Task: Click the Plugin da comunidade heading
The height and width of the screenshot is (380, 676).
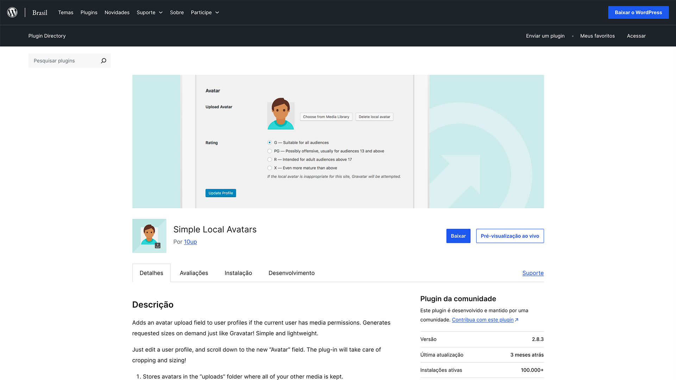Action: (x=458, y=299)
